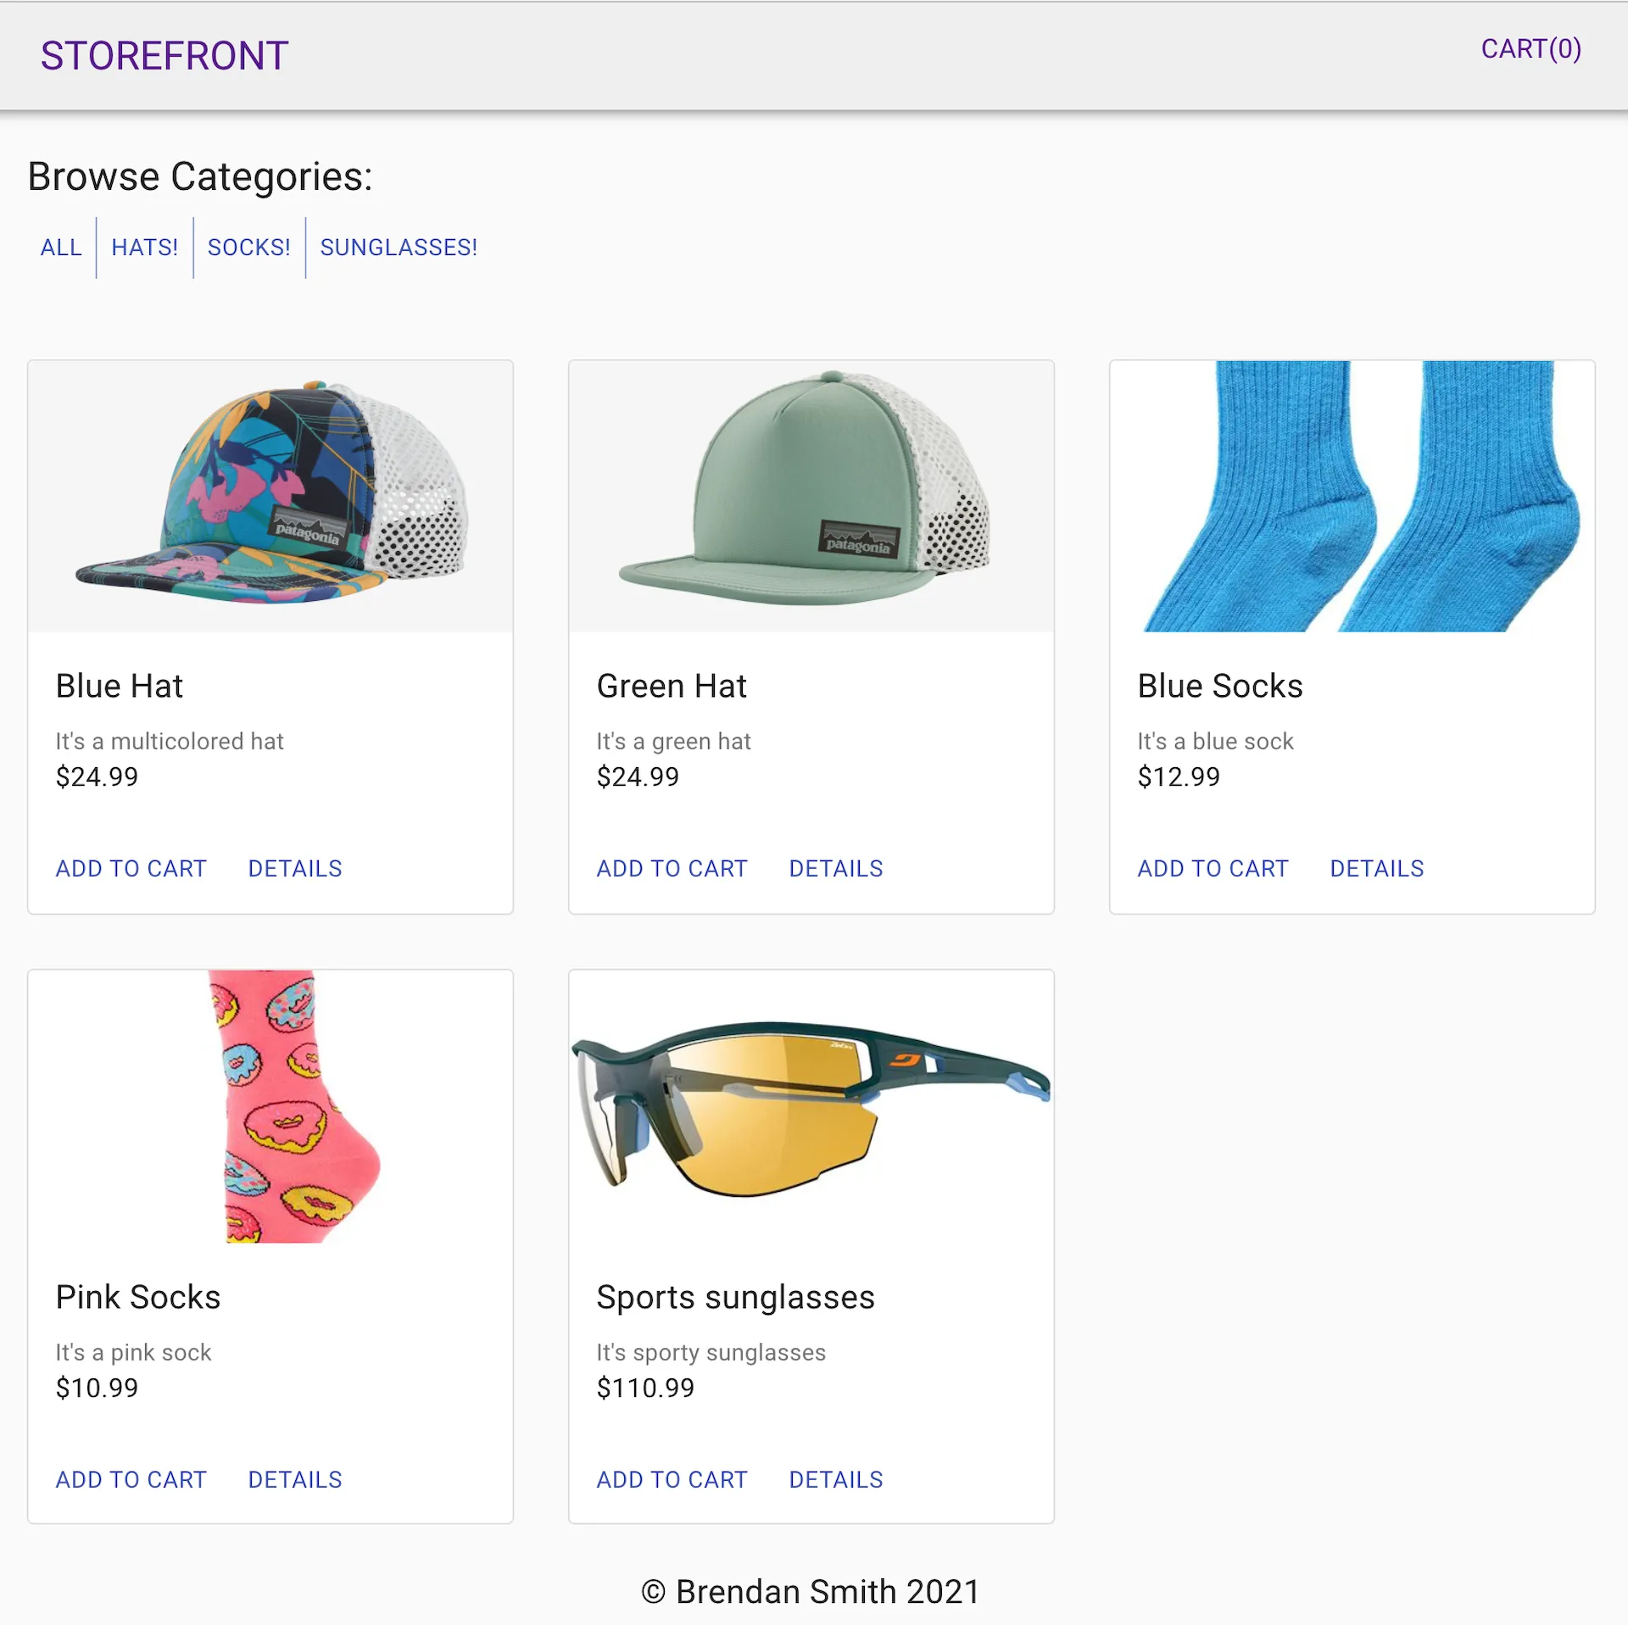1628x1625 pixels.
Task: Show ALL products
Action: point(60,248)
